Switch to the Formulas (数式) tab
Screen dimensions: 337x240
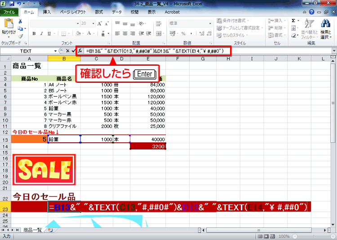point(99,12)
